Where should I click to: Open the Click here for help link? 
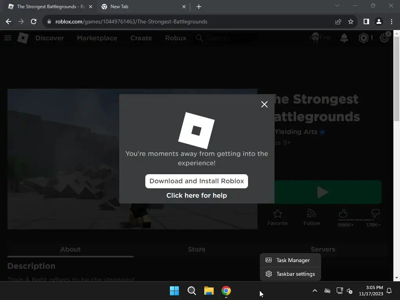pyautogui.click(x=196, y=195)
